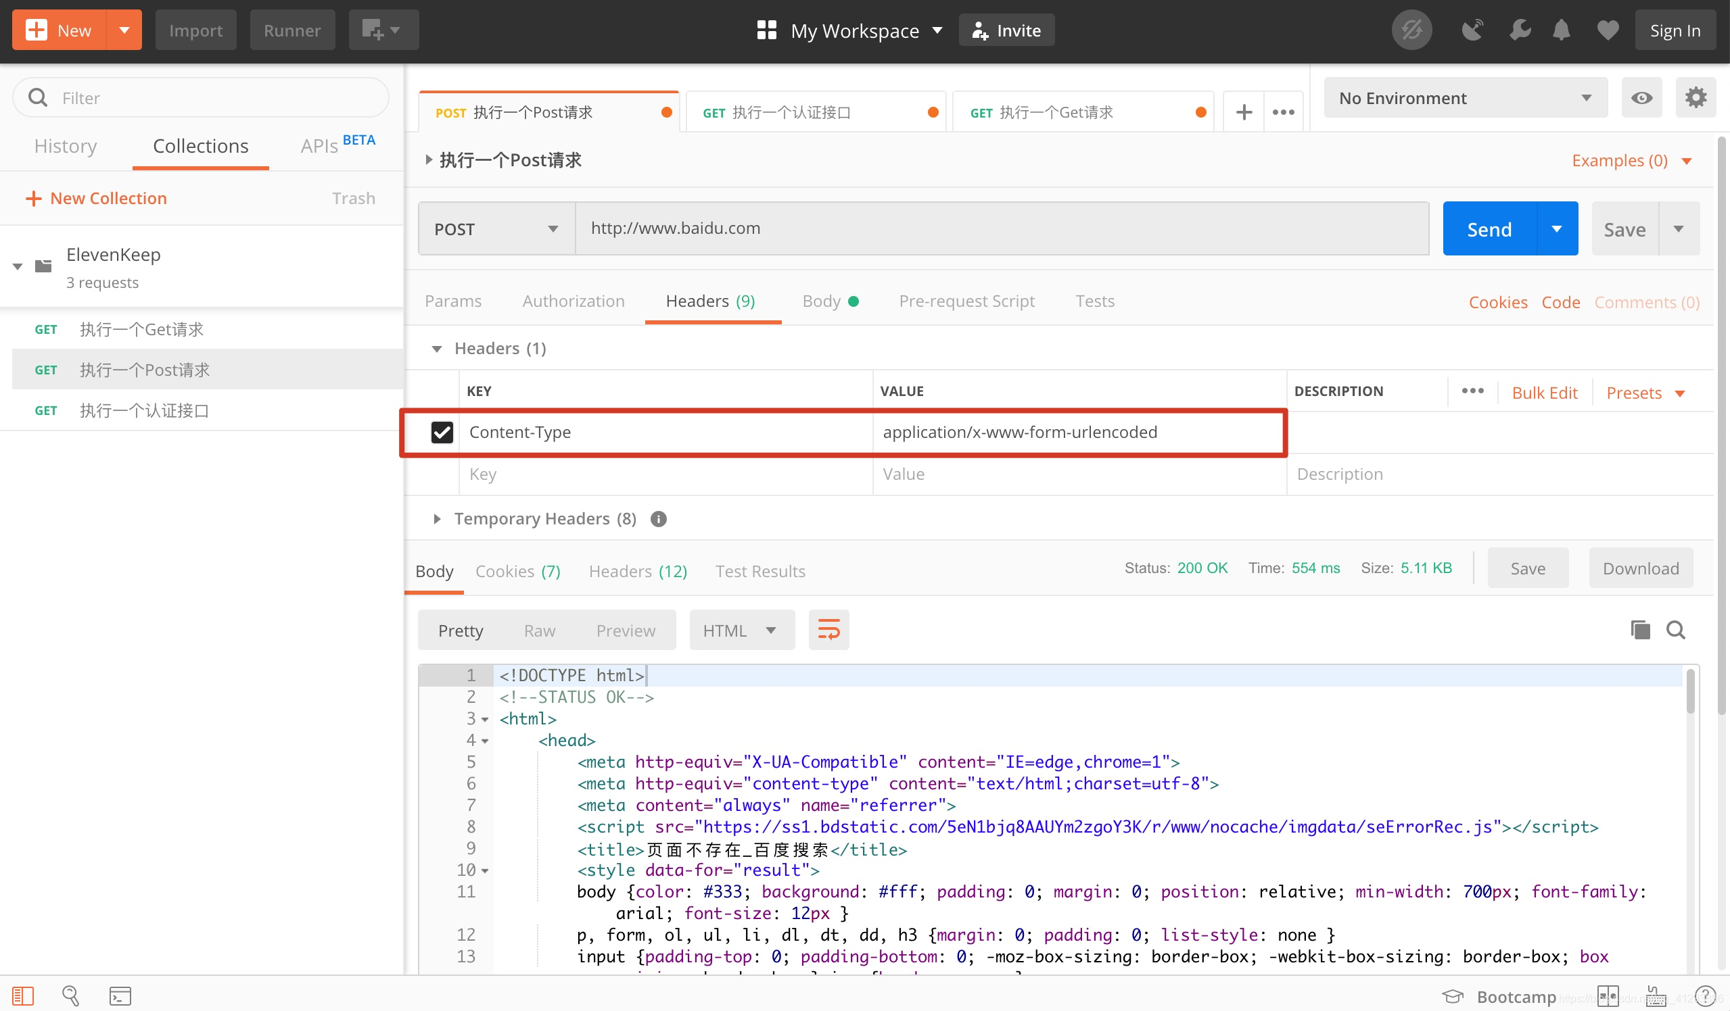Open the Runner tool panel
Viewport: 1730px width, 1011px height.
[293, 30]
